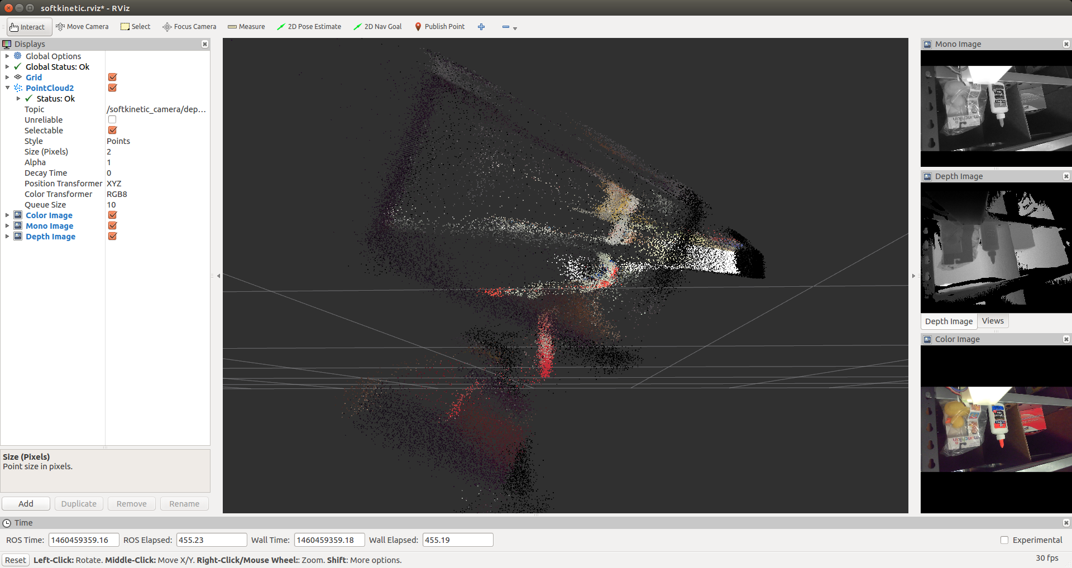Click the Remove button
This screenshot has height=568, width=1072.
pyautogui.click(x=132, y=503)
